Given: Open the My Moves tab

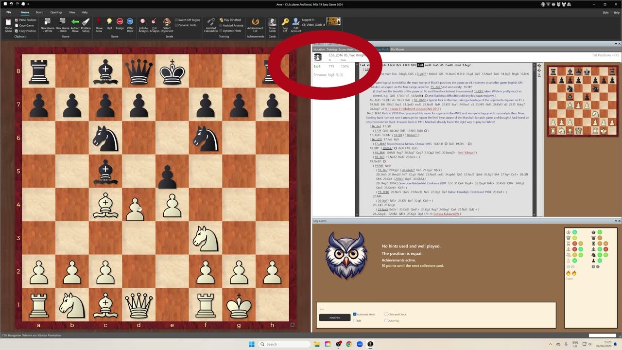Looking at the screenshot, I should point(397,49).
